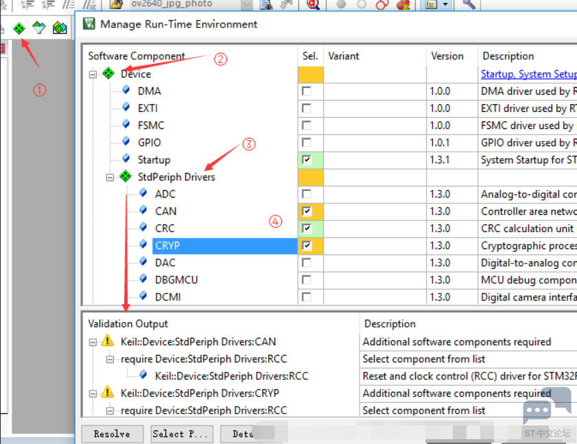Click 'CRC calculation unit' description cell

click(x=527, y=229)
